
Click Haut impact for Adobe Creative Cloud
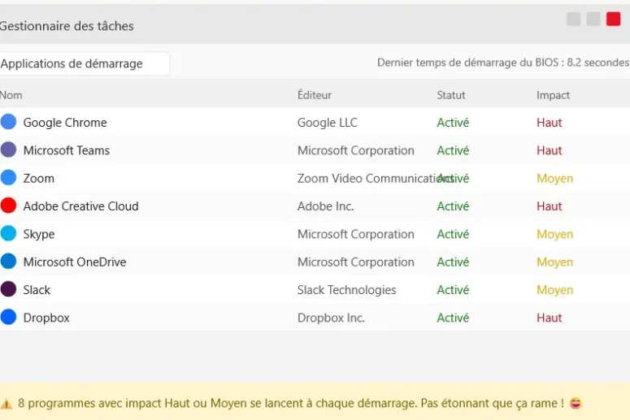(550, 206)
